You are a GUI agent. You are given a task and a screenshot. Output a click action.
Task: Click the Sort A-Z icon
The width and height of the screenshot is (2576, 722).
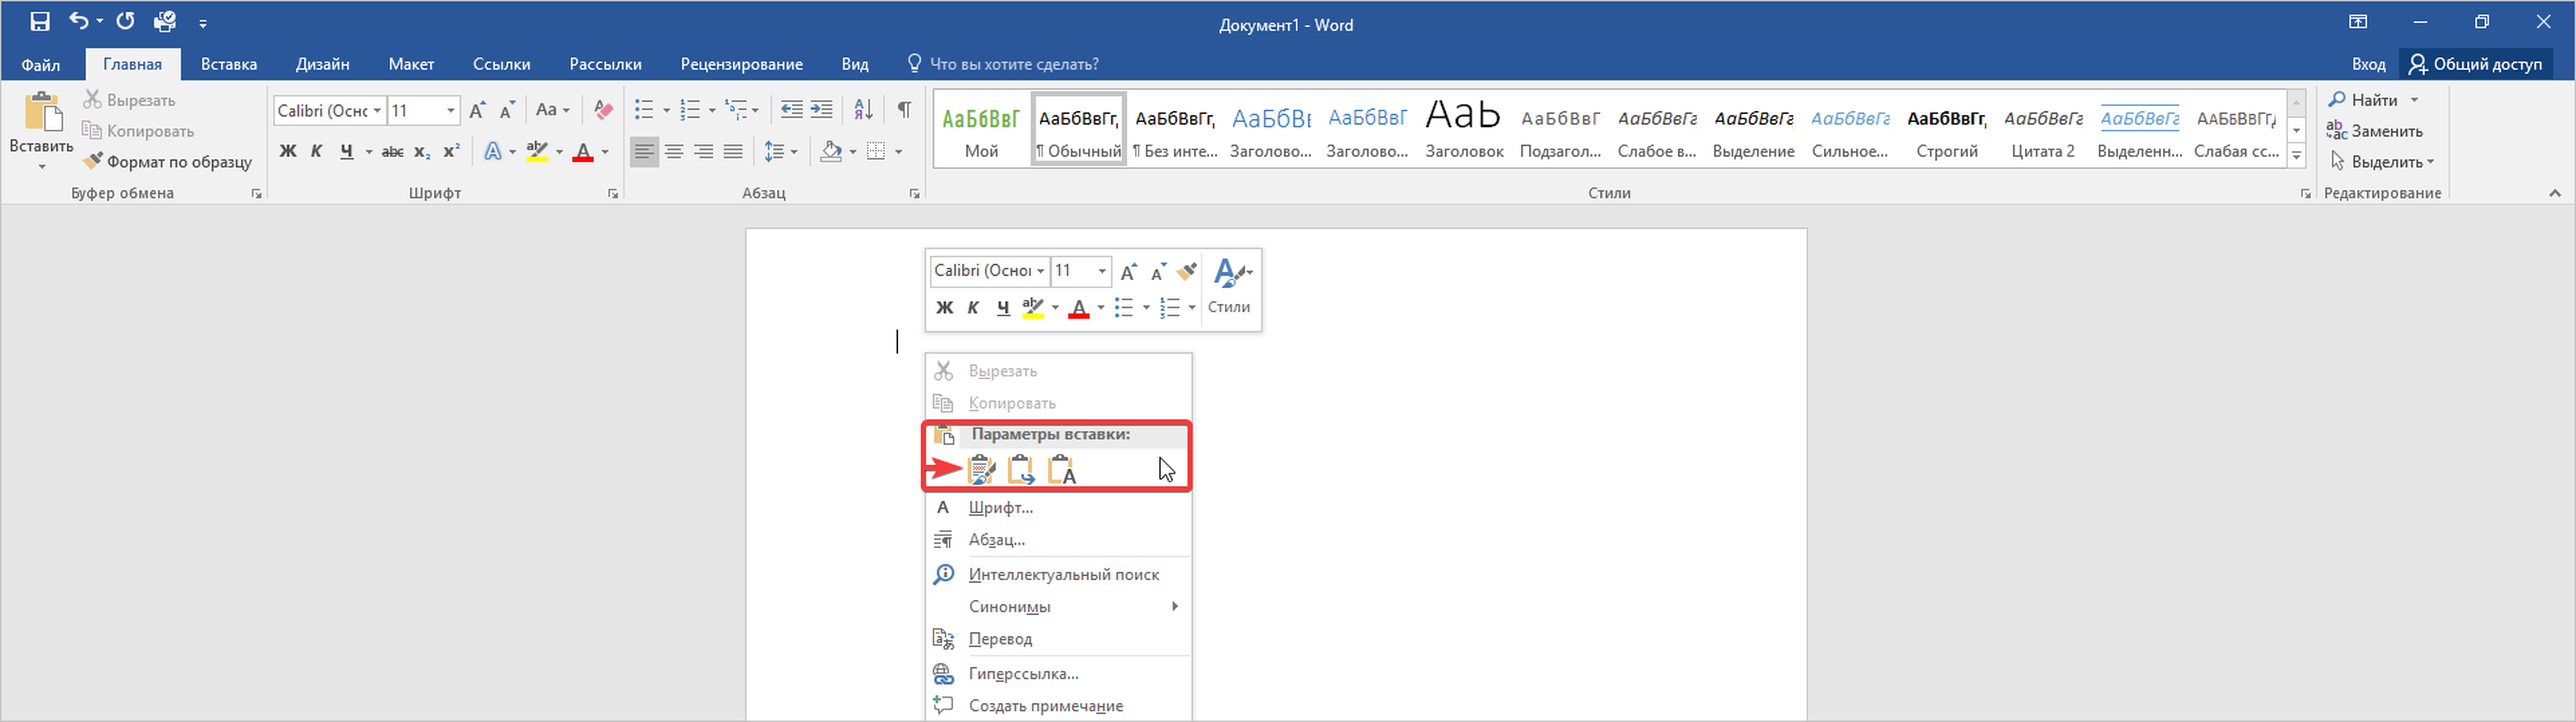tap(863, 110)
